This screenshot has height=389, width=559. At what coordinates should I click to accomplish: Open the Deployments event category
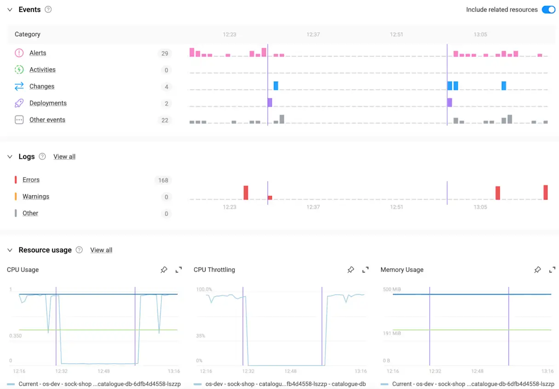pos(48,103)
